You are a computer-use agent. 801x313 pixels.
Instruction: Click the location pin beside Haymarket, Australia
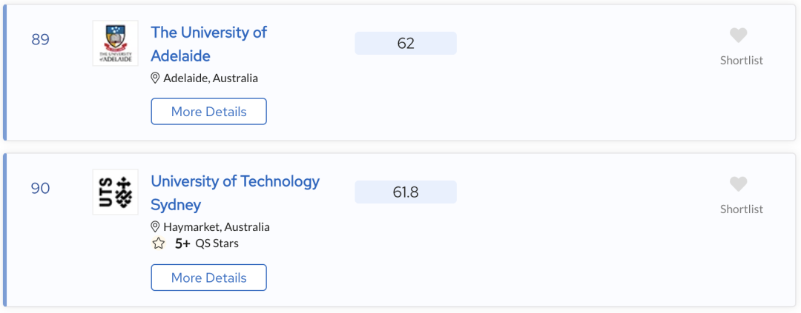(x=156, y=226)
